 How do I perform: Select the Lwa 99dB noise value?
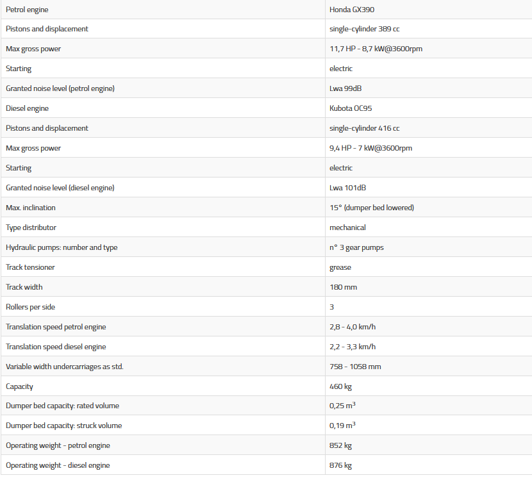[345, 88]
